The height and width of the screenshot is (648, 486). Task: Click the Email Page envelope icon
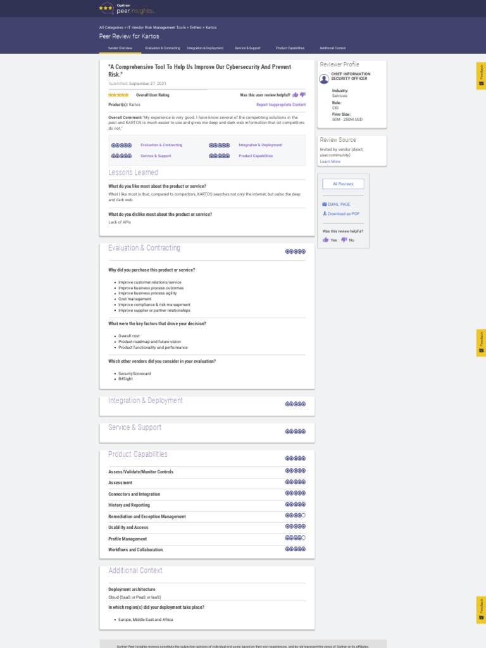click(x=325, y=204)
